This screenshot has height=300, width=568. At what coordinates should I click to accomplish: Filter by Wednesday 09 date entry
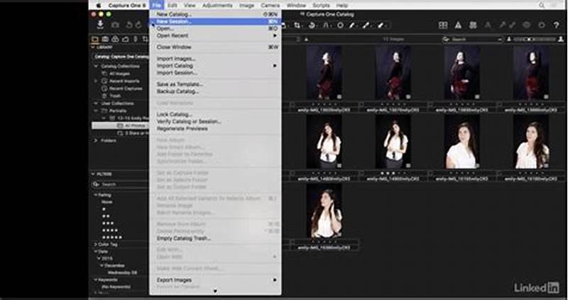point(122,272)
